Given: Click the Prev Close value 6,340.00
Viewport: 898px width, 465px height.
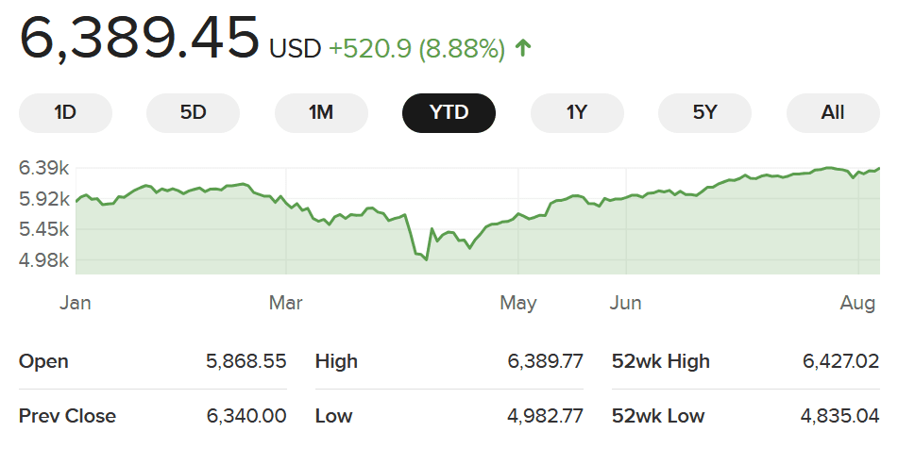Looking at the screenshot, I should coord(246,416).
